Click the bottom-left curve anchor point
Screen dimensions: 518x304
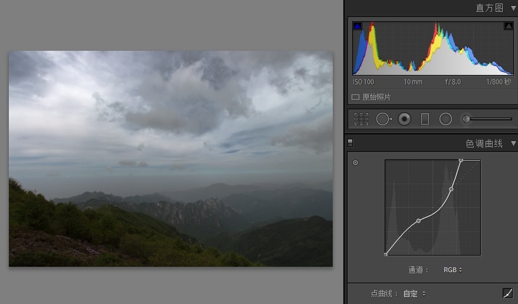tap(386, 254)
